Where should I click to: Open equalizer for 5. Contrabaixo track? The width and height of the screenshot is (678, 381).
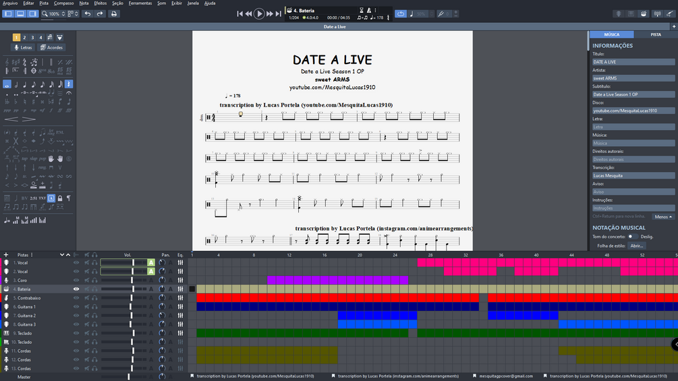[180, 298]
